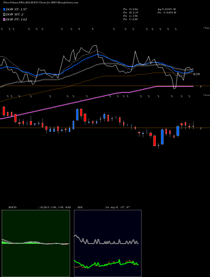The height and width of the screenshot is (277, 210).
Task: Click the 0.59 axis label
Action: click(x=197, y=74)
